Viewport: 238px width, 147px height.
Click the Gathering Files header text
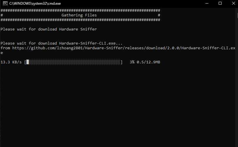79,15
